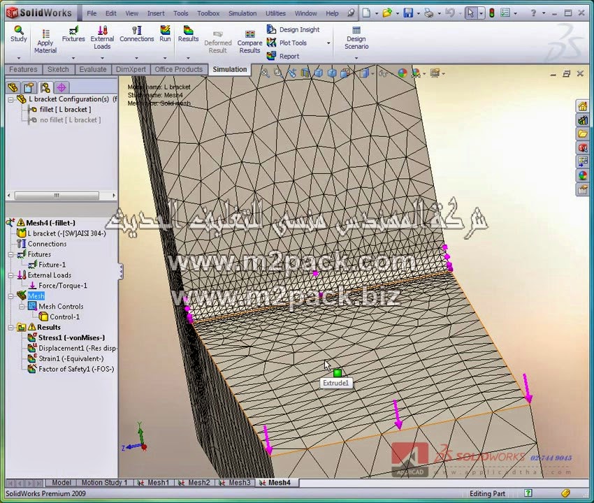
Task: Open the Results tool
Action: [x=188, y=34]
